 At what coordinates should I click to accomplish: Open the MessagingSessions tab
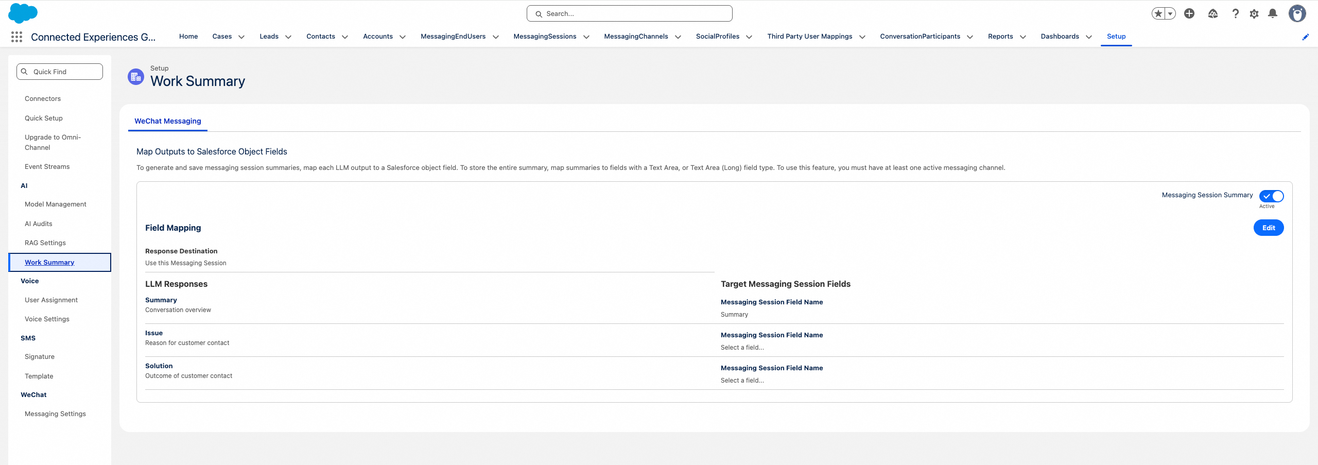click(545, 37)
